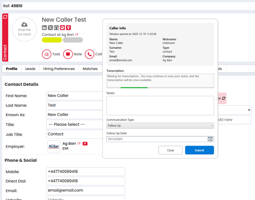Switch to the Leads tab
Viewport: 255px width, 200px height.
[x=30, y=69]
